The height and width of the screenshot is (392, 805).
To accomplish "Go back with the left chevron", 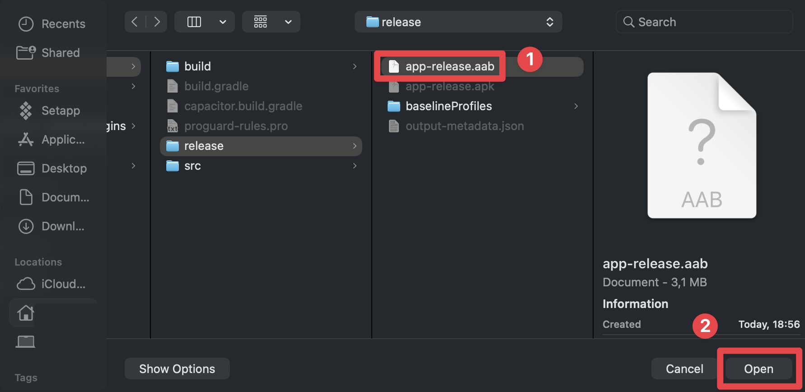I will 135,22.
